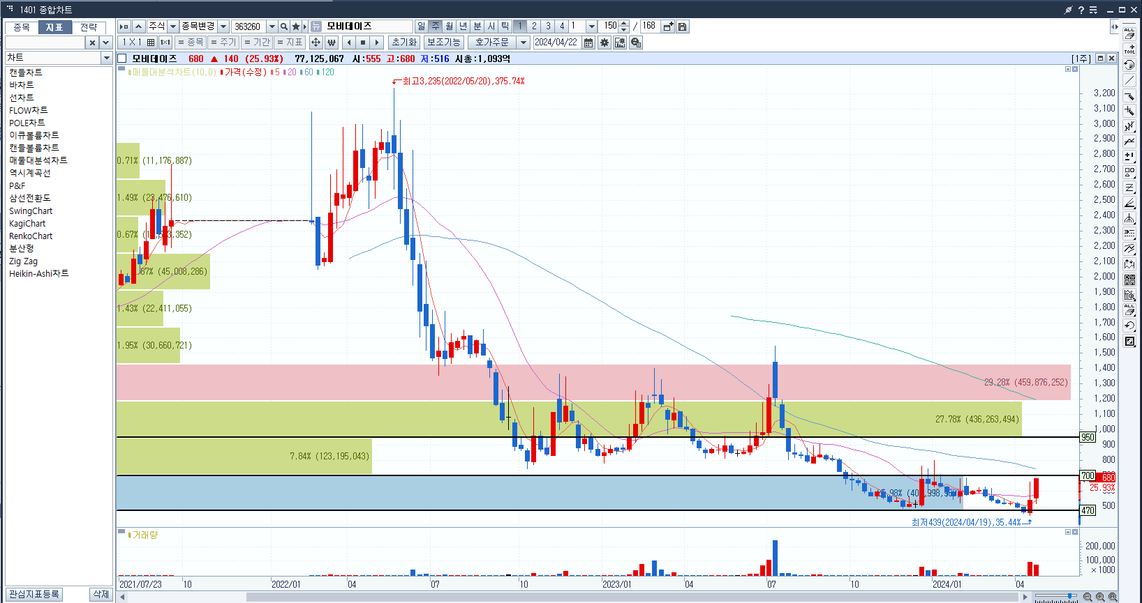Select the angle line tool
Image resolution: width=1142 pixels, height=603 pixels.
tap(1129, 203)
